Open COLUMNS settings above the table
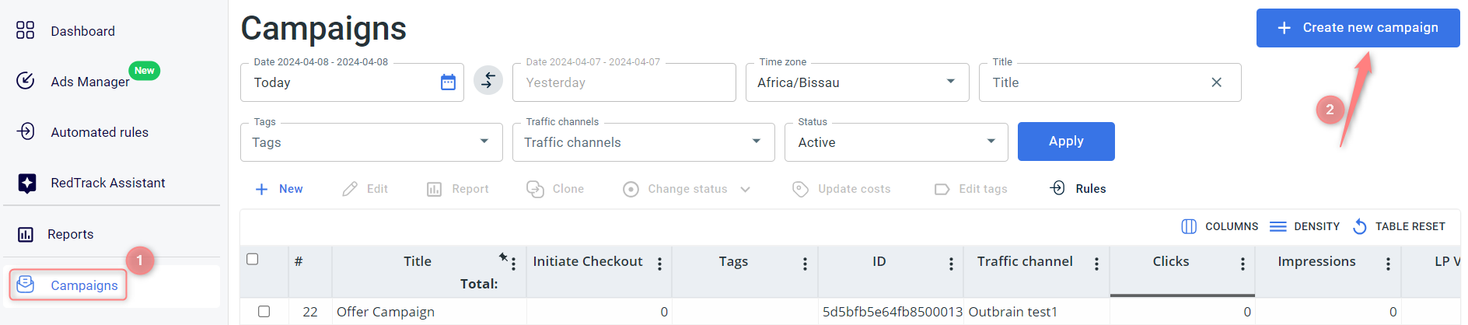This screenshot has width=1468, height=325. 1219,226
